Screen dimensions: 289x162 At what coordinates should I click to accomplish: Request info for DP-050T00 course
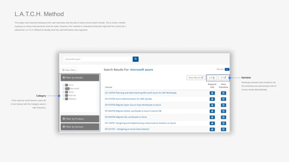coord(212,117)
